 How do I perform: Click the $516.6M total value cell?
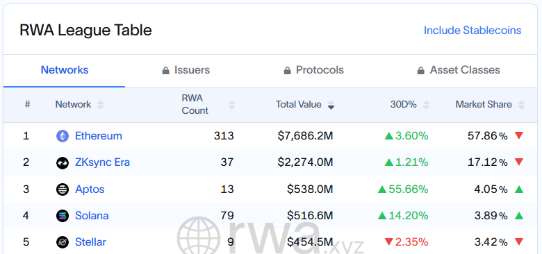click(310, 216)
